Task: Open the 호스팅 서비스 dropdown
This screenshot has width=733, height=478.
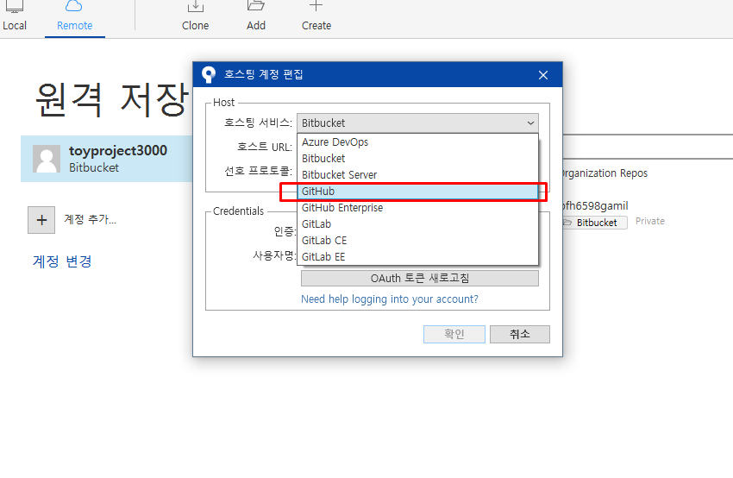Action: [x=417, y=123]
